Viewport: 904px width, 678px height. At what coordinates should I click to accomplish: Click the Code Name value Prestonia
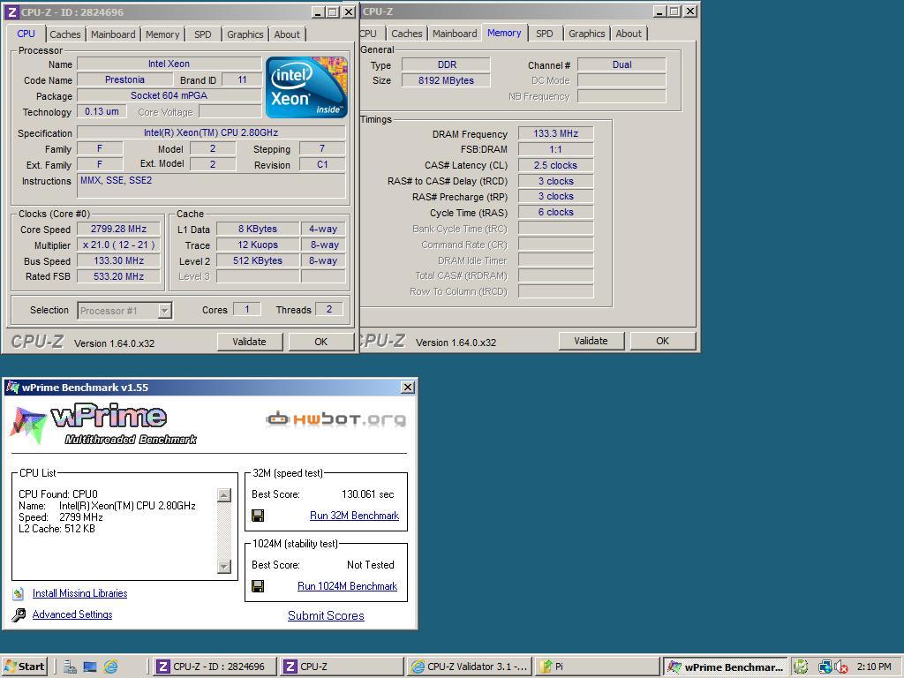point(124,79)
